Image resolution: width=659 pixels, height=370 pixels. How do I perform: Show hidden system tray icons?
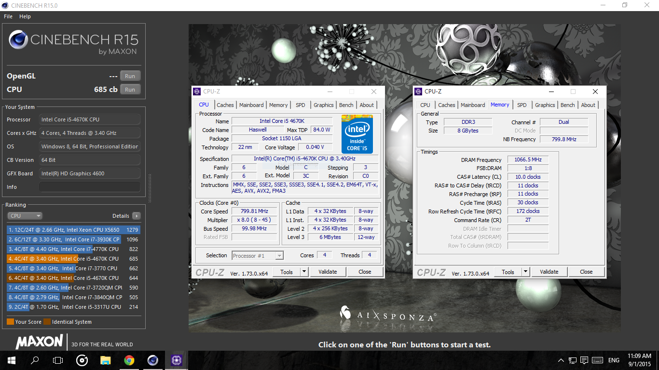point(561,360)
